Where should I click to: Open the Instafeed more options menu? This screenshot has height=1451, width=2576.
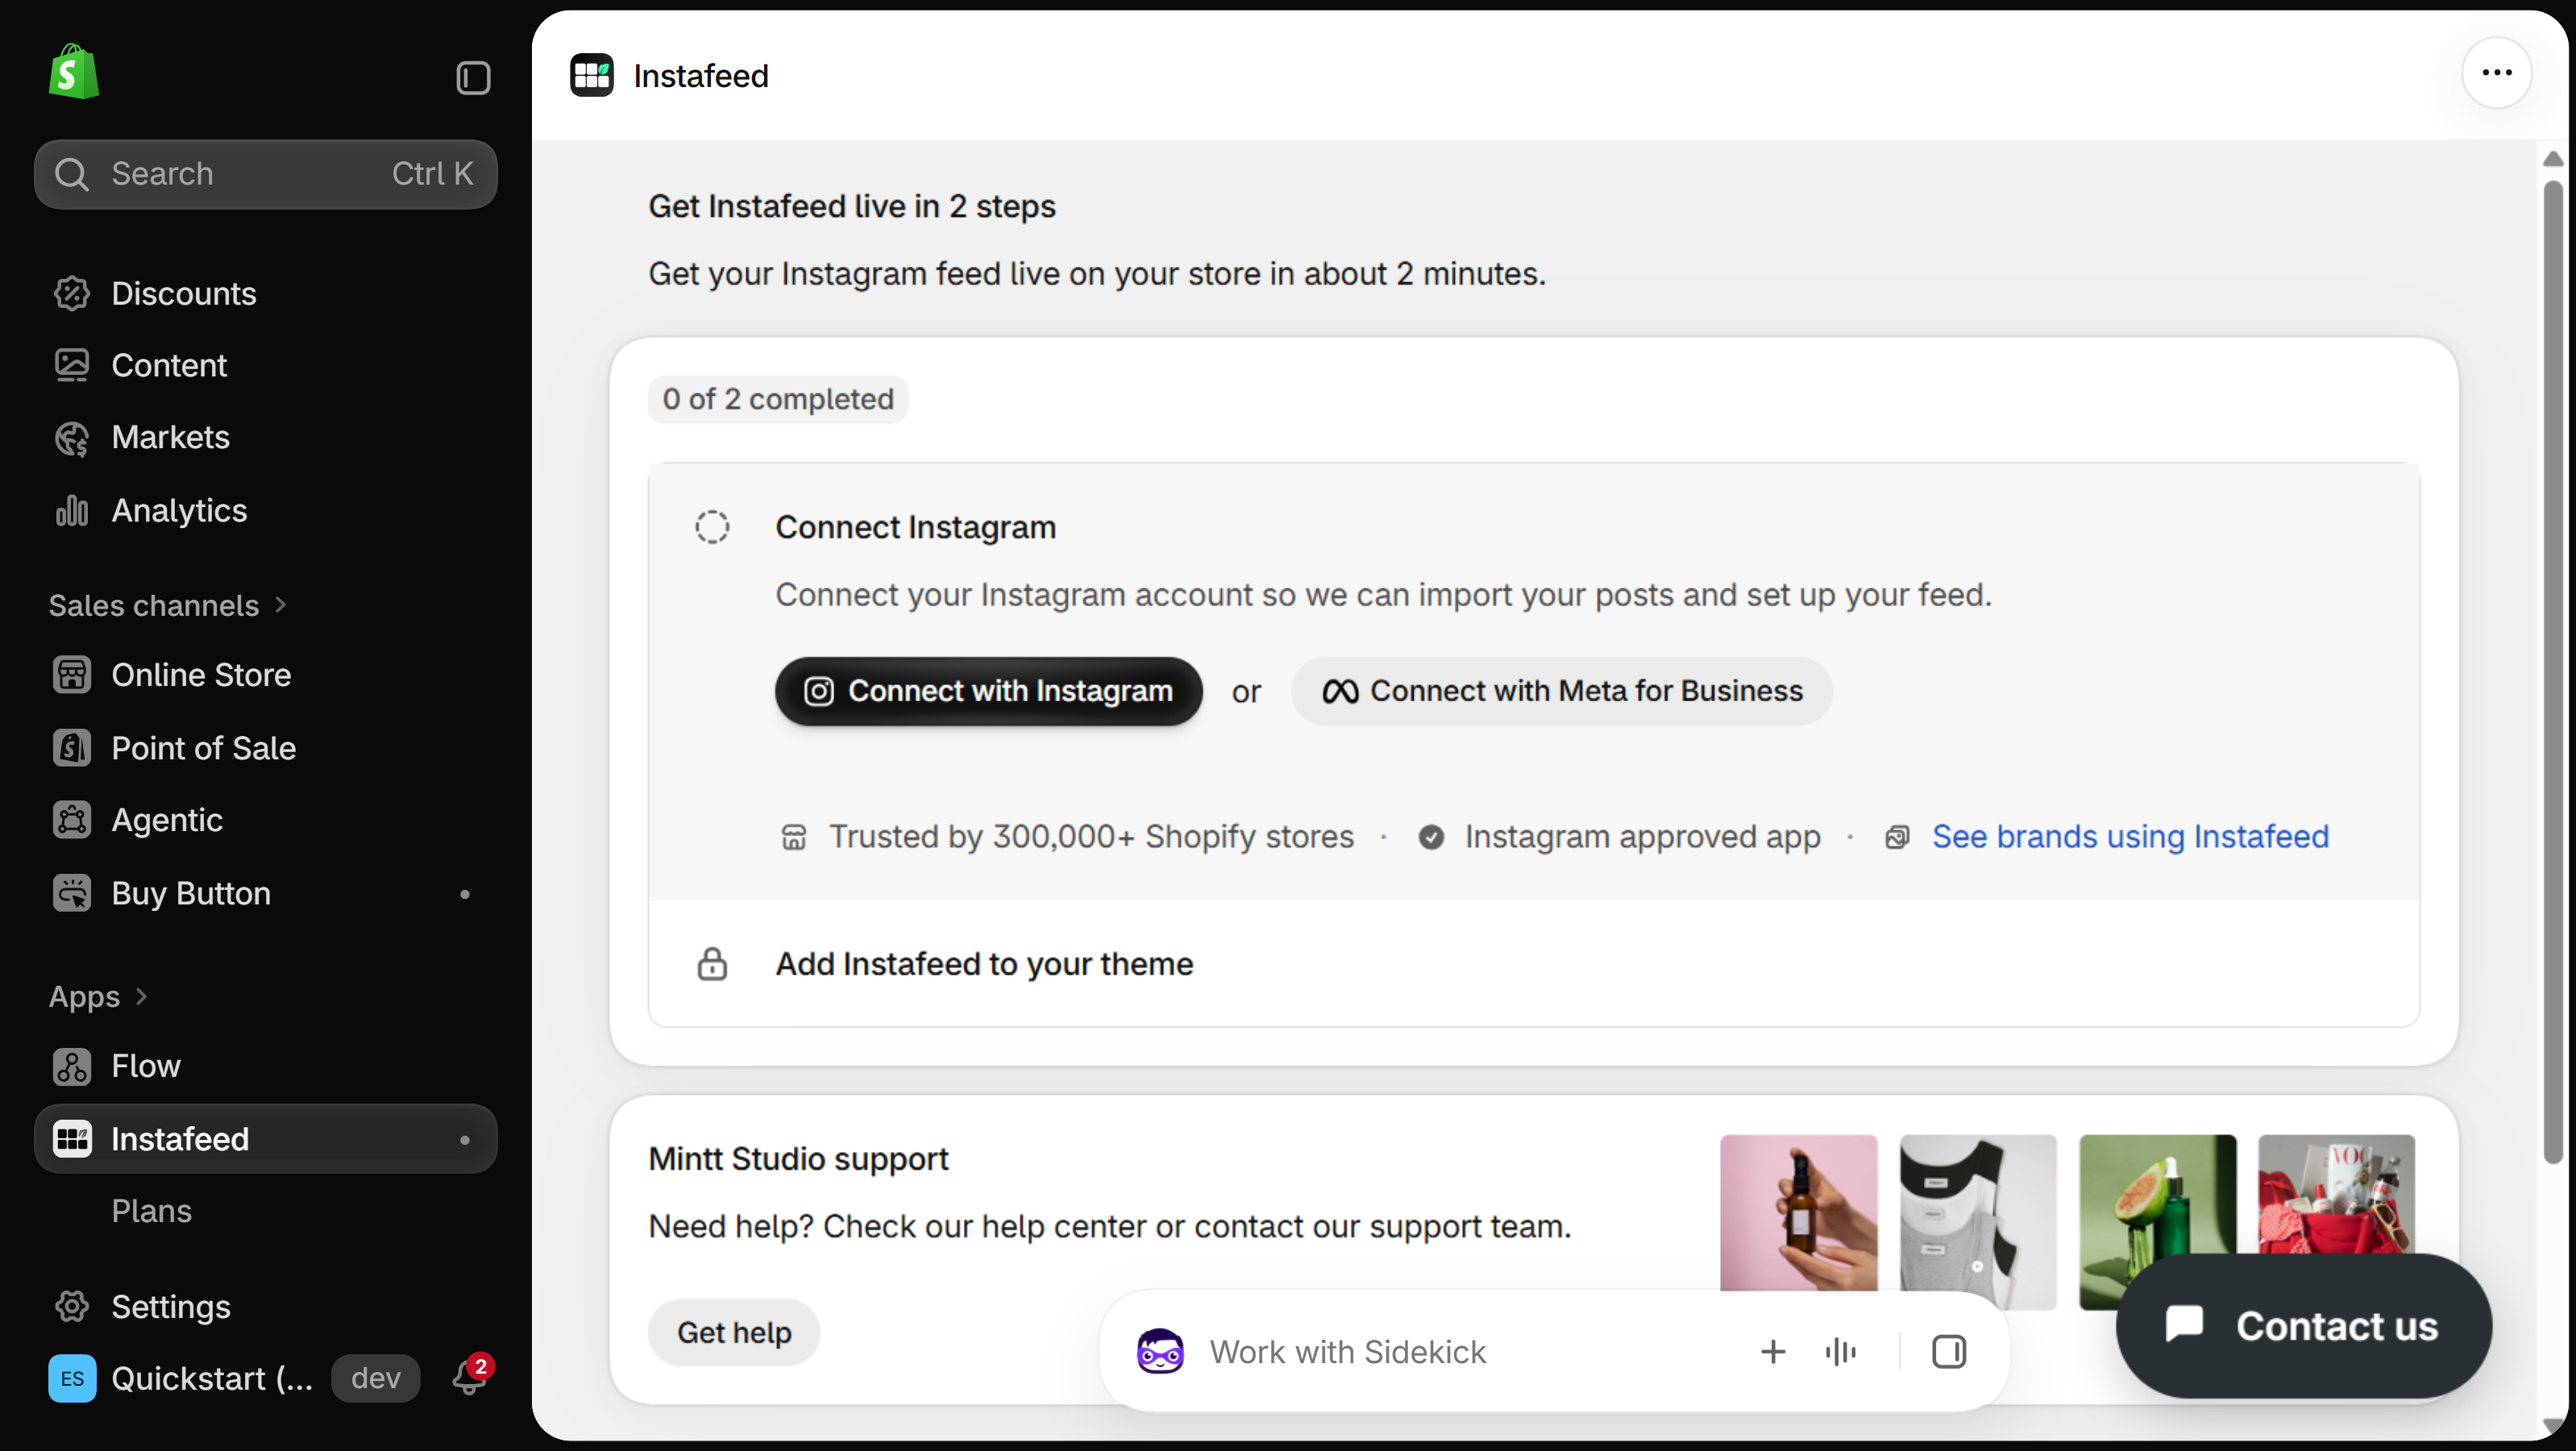coord(2497,73)
